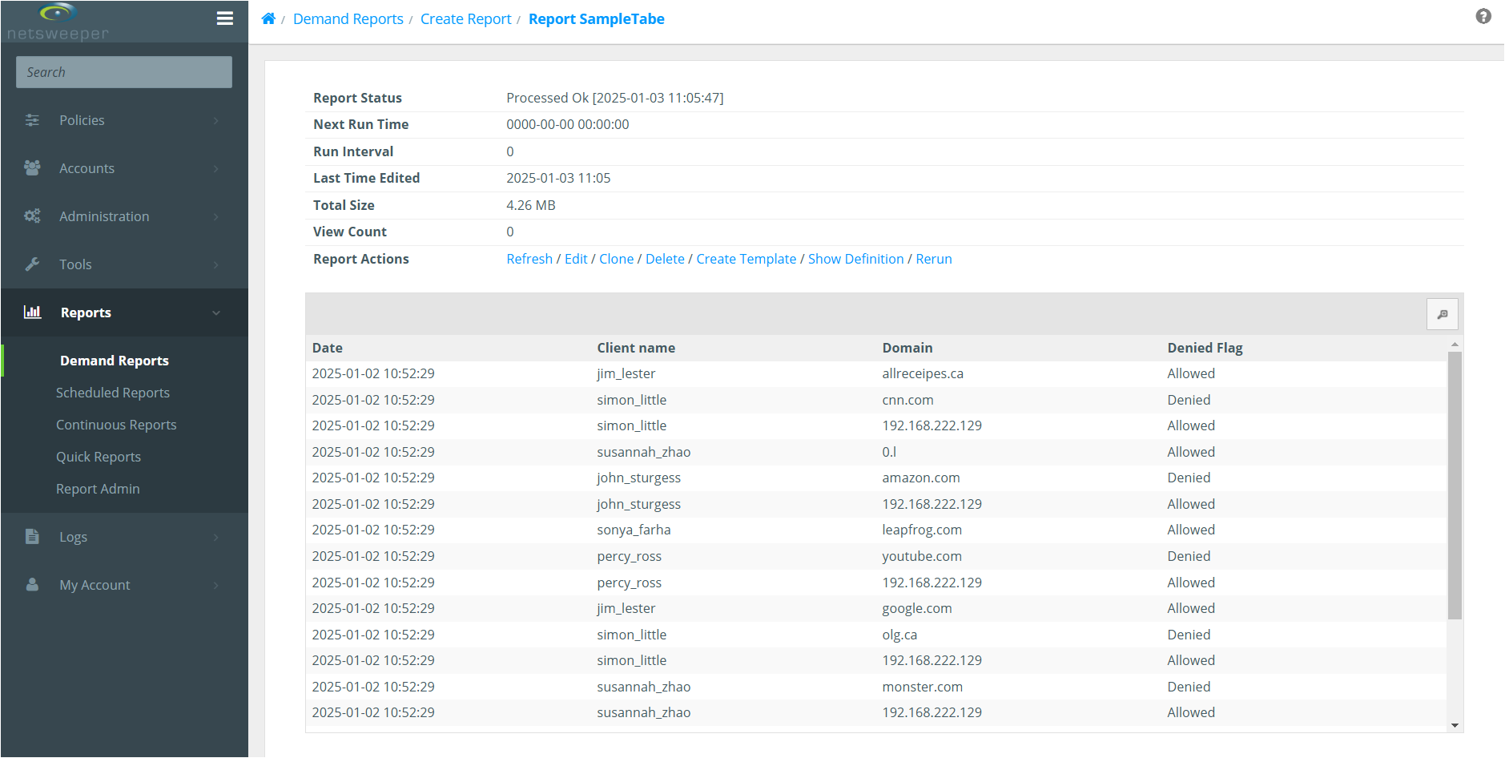Click the table scroll up arrow
1505x758 pixels.
pos(1455,345)
